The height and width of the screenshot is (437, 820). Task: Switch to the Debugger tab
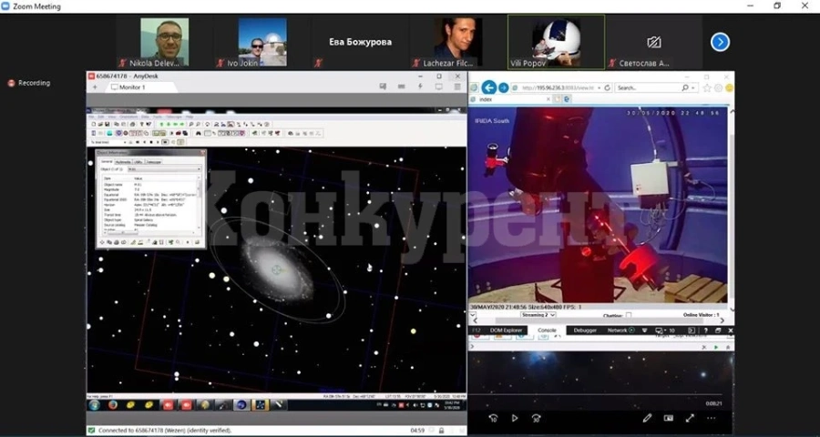tap(585, 330)
